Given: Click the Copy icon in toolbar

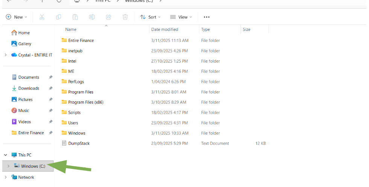Looking at the screenshot, I should [58, 17].
